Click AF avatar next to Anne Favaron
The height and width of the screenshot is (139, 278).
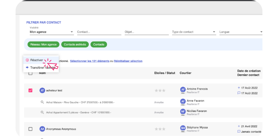point(183,101)
